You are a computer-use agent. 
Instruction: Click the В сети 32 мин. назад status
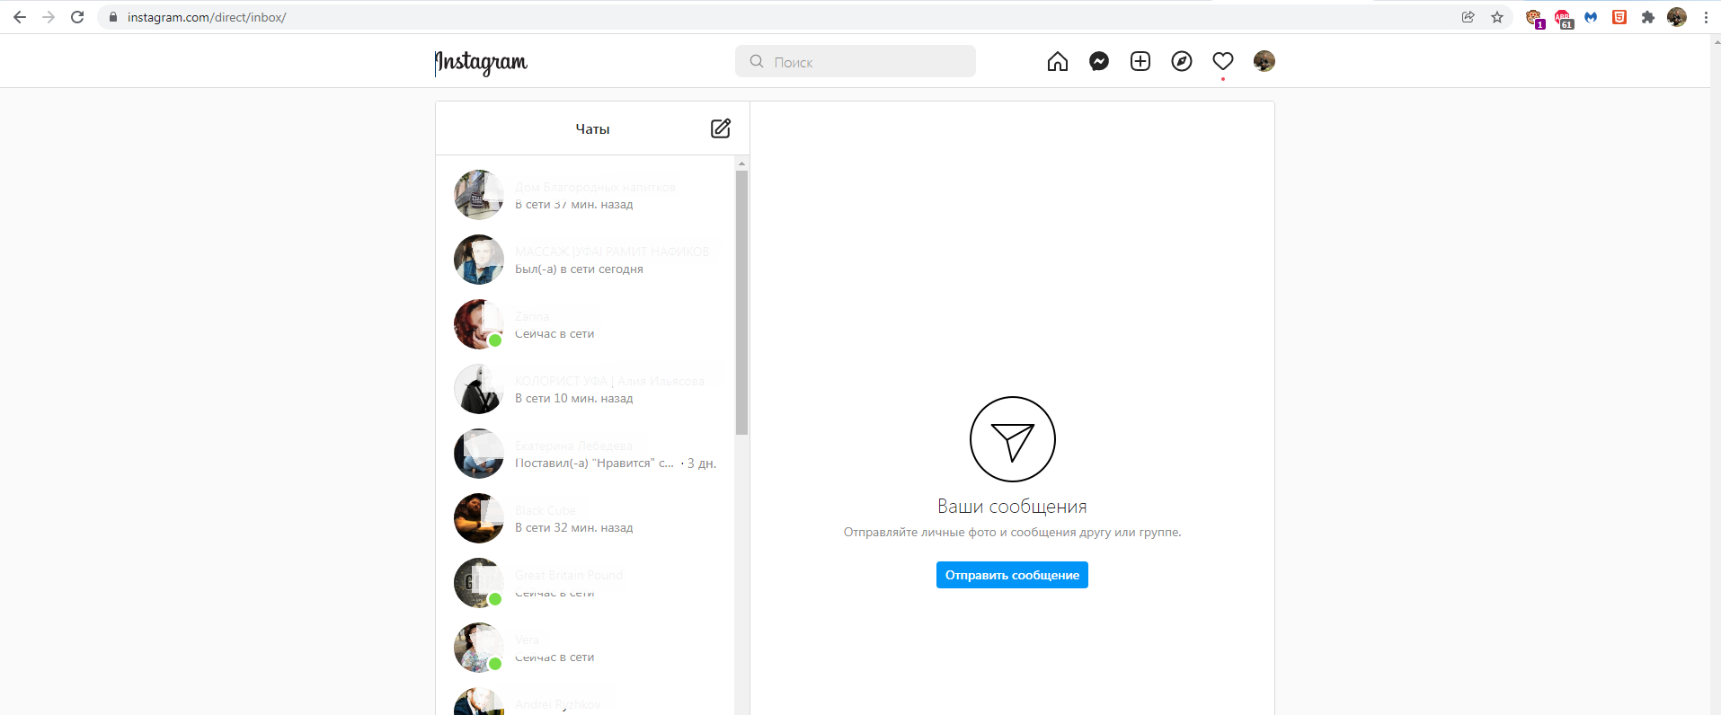[573, 528]
